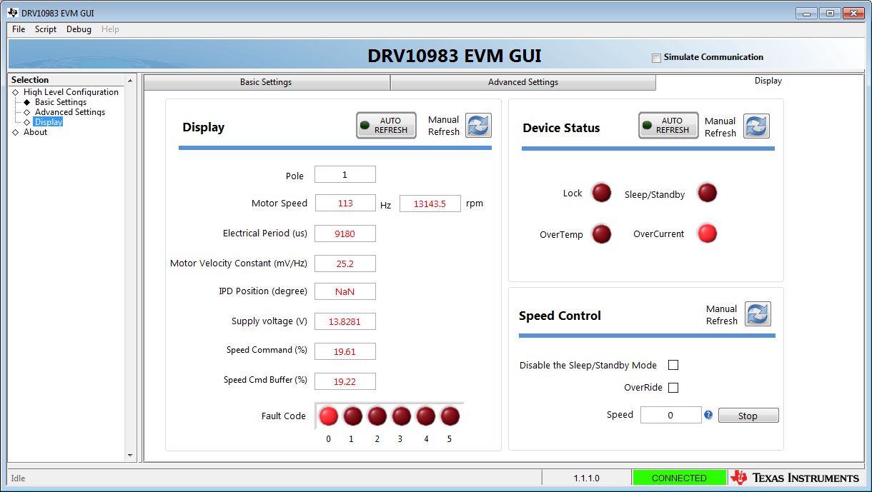Click the Sleep/Standby status LED
Screen dimensions: 872x492
[x=708, y=193]
